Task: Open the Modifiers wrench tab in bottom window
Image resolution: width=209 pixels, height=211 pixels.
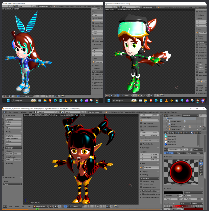Action: click(x=187, y=133)
